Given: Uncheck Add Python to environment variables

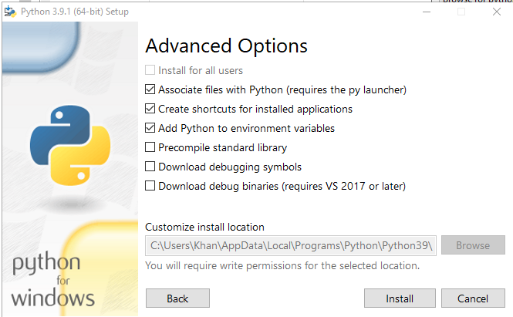Looking at the screenshot, I should 150,128.
